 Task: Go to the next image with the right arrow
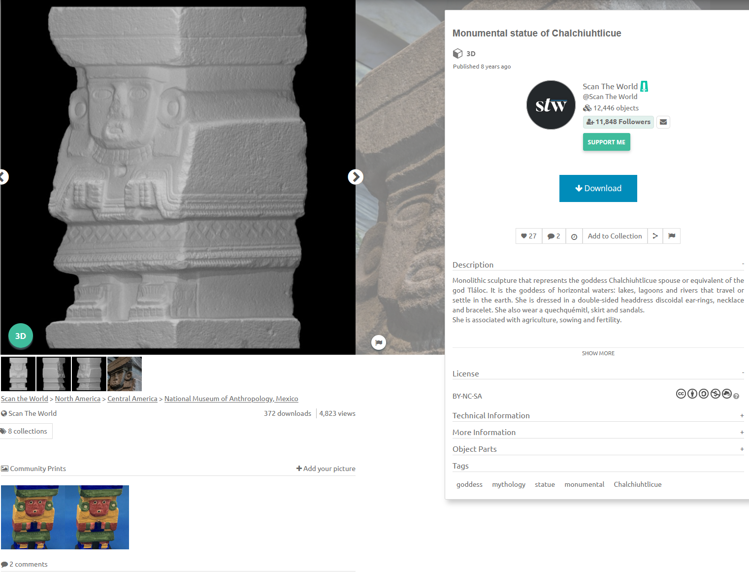coord(355,177)
